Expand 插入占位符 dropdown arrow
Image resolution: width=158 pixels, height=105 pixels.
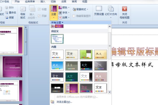tap(36, 18)
